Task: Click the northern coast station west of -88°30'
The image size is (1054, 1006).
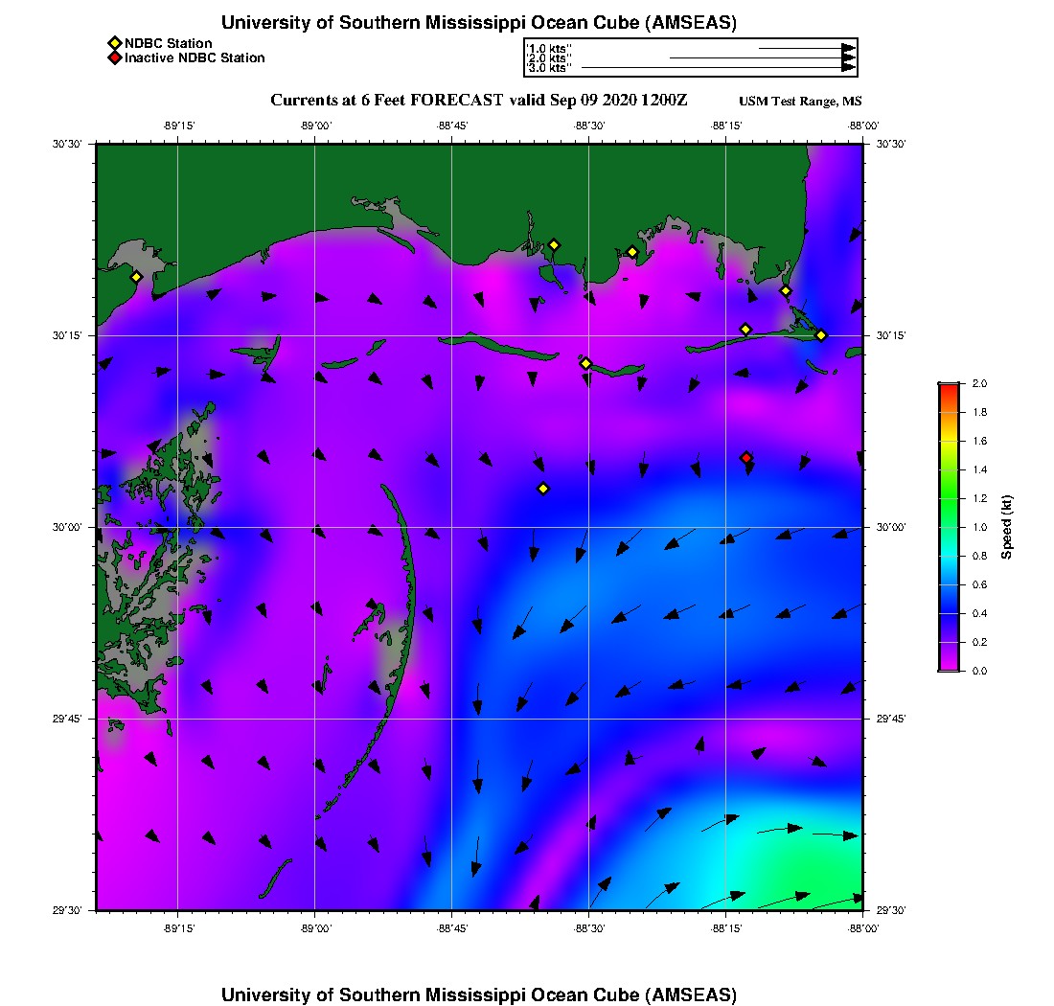Action: coord(554,245)
